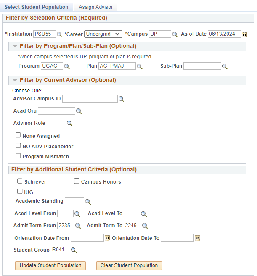Click the Clear Student Population button
Image resolution: width=257 pixels, height=276 pixels.
click(x=129, y=265)
